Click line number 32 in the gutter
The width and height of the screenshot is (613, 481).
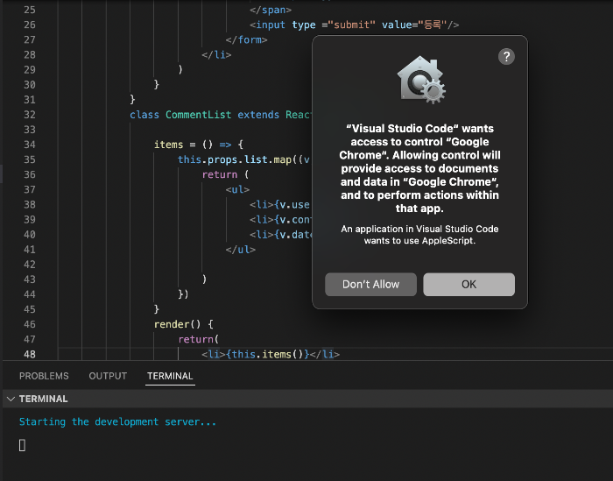pyautogui.click(x=30, y=115)
